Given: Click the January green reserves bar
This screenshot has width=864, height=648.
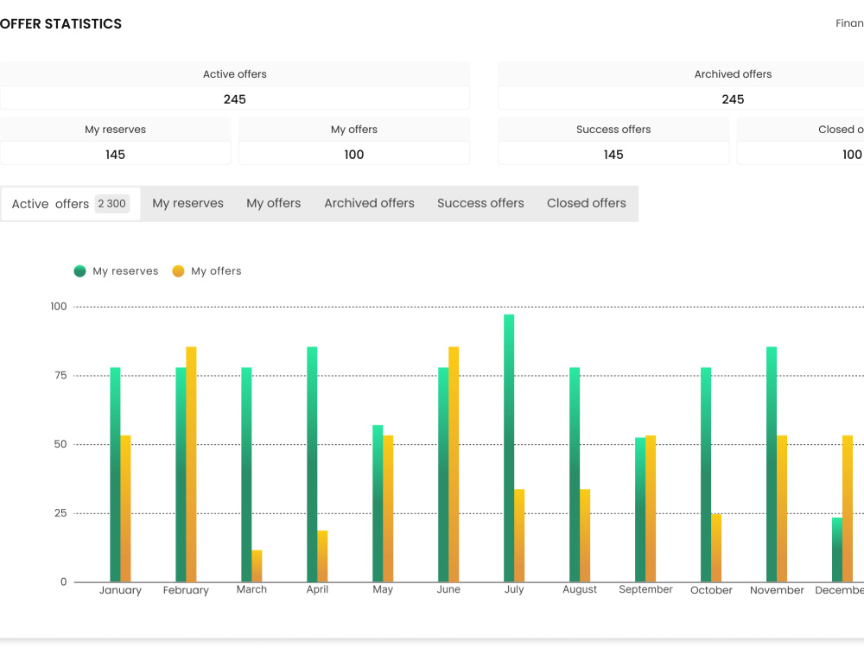Looking at the screenshot, I should [x=115, y=474].
